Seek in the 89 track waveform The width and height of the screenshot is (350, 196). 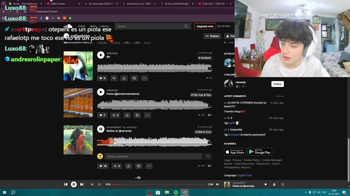[x=154, y=68]
